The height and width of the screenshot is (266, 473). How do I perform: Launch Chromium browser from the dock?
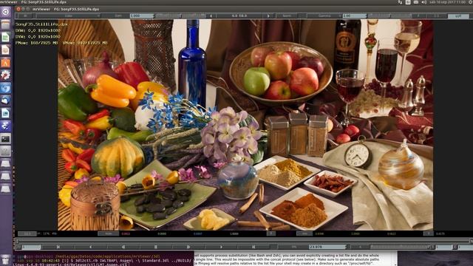pyautogui.click(x=5, y=88)
